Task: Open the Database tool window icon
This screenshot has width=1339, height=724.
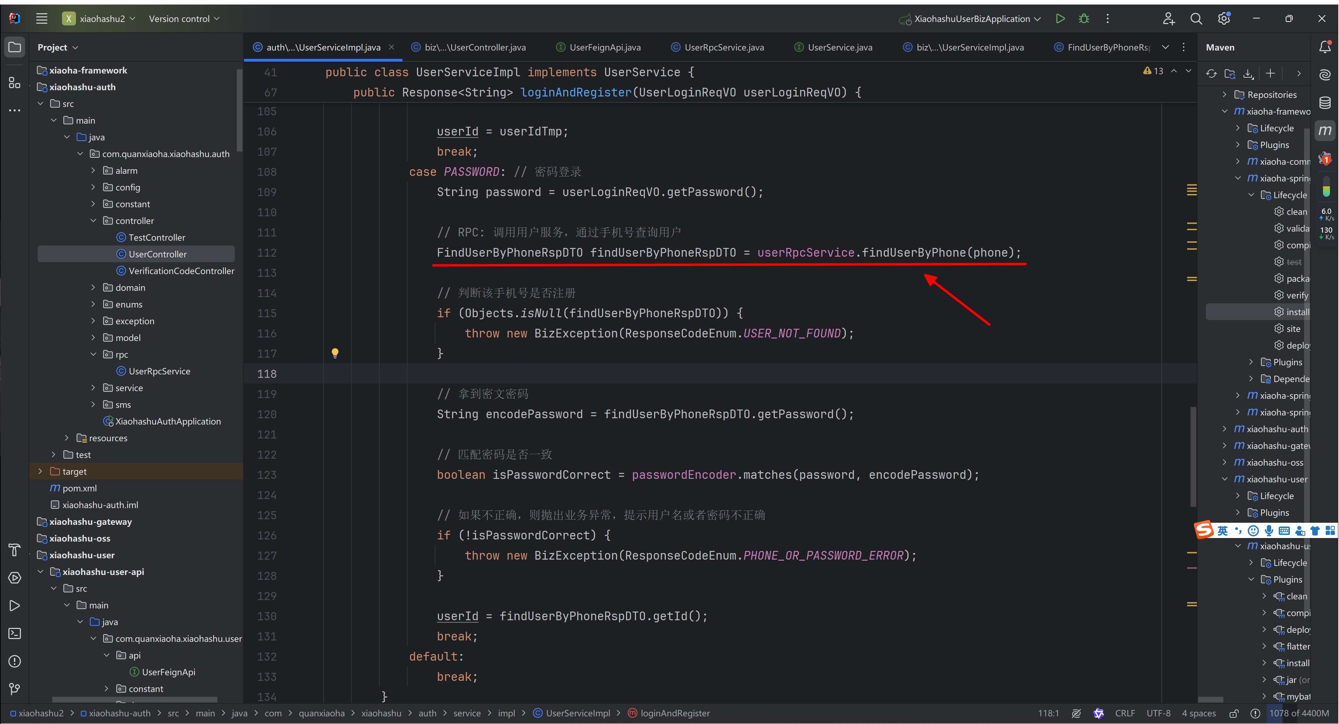Action: pos(1325,102)
